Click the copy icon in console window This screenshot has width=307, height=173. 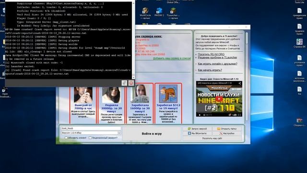coord(124,83)
